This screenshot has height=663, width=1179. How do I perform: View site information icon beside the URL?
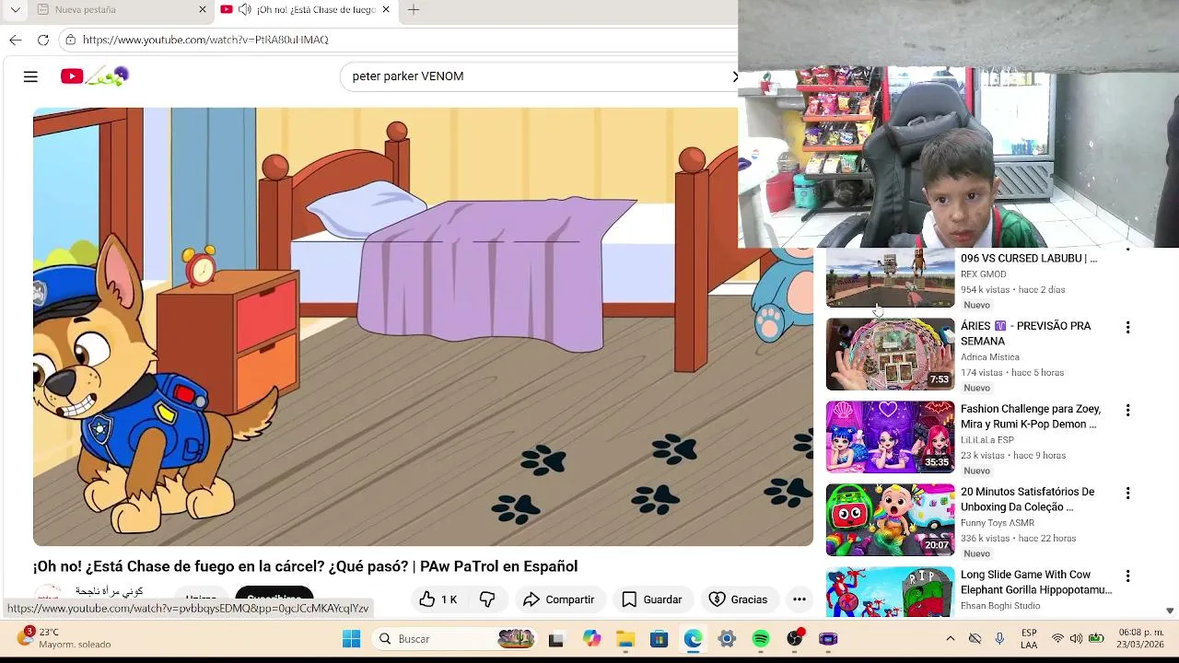pyautogui.click(x=70, y=40)
